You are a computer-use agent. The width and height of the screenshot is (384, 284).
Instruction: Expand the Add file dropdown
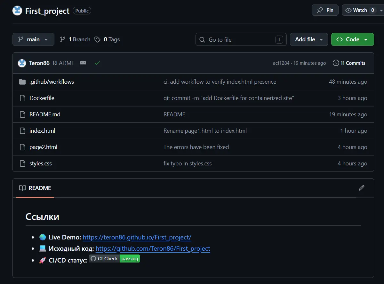(309, 39)
